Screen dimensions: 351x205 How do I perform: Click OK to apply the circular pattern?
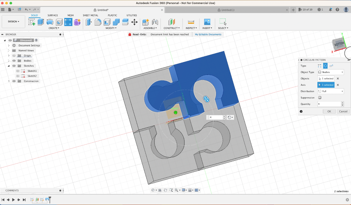(329, 111)
